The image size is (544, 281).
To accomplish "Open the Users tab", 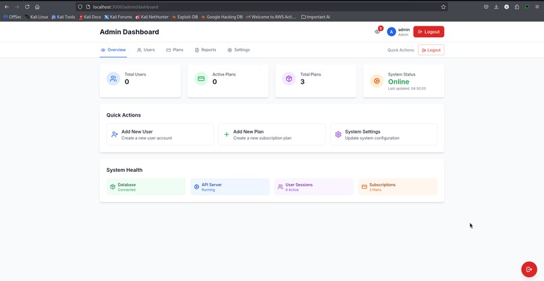I will pos(146,50).
